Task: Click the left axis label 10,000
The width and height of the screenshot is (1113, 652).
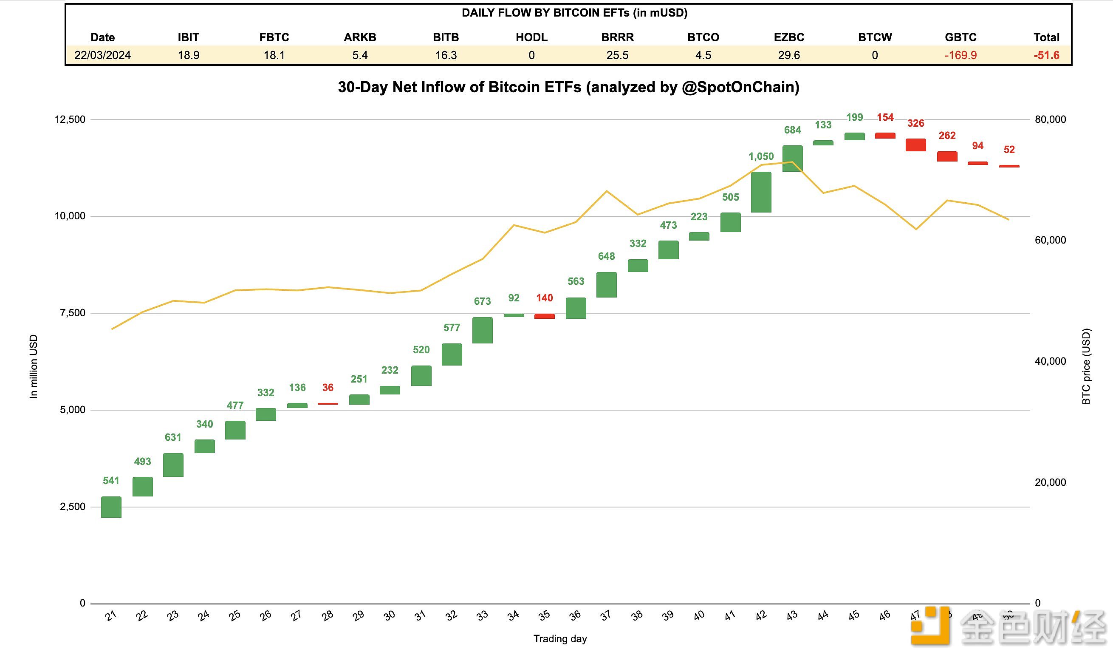Action: 70,216
